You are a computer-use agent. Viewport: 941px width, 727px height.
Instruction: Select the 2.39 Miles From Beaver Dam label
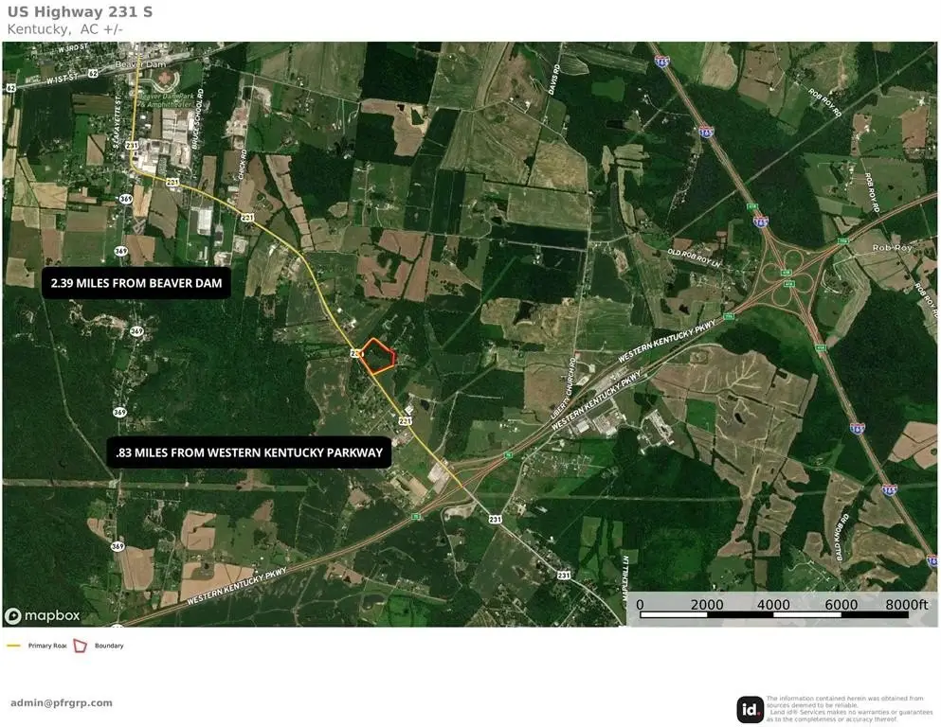tap(136, 283)
